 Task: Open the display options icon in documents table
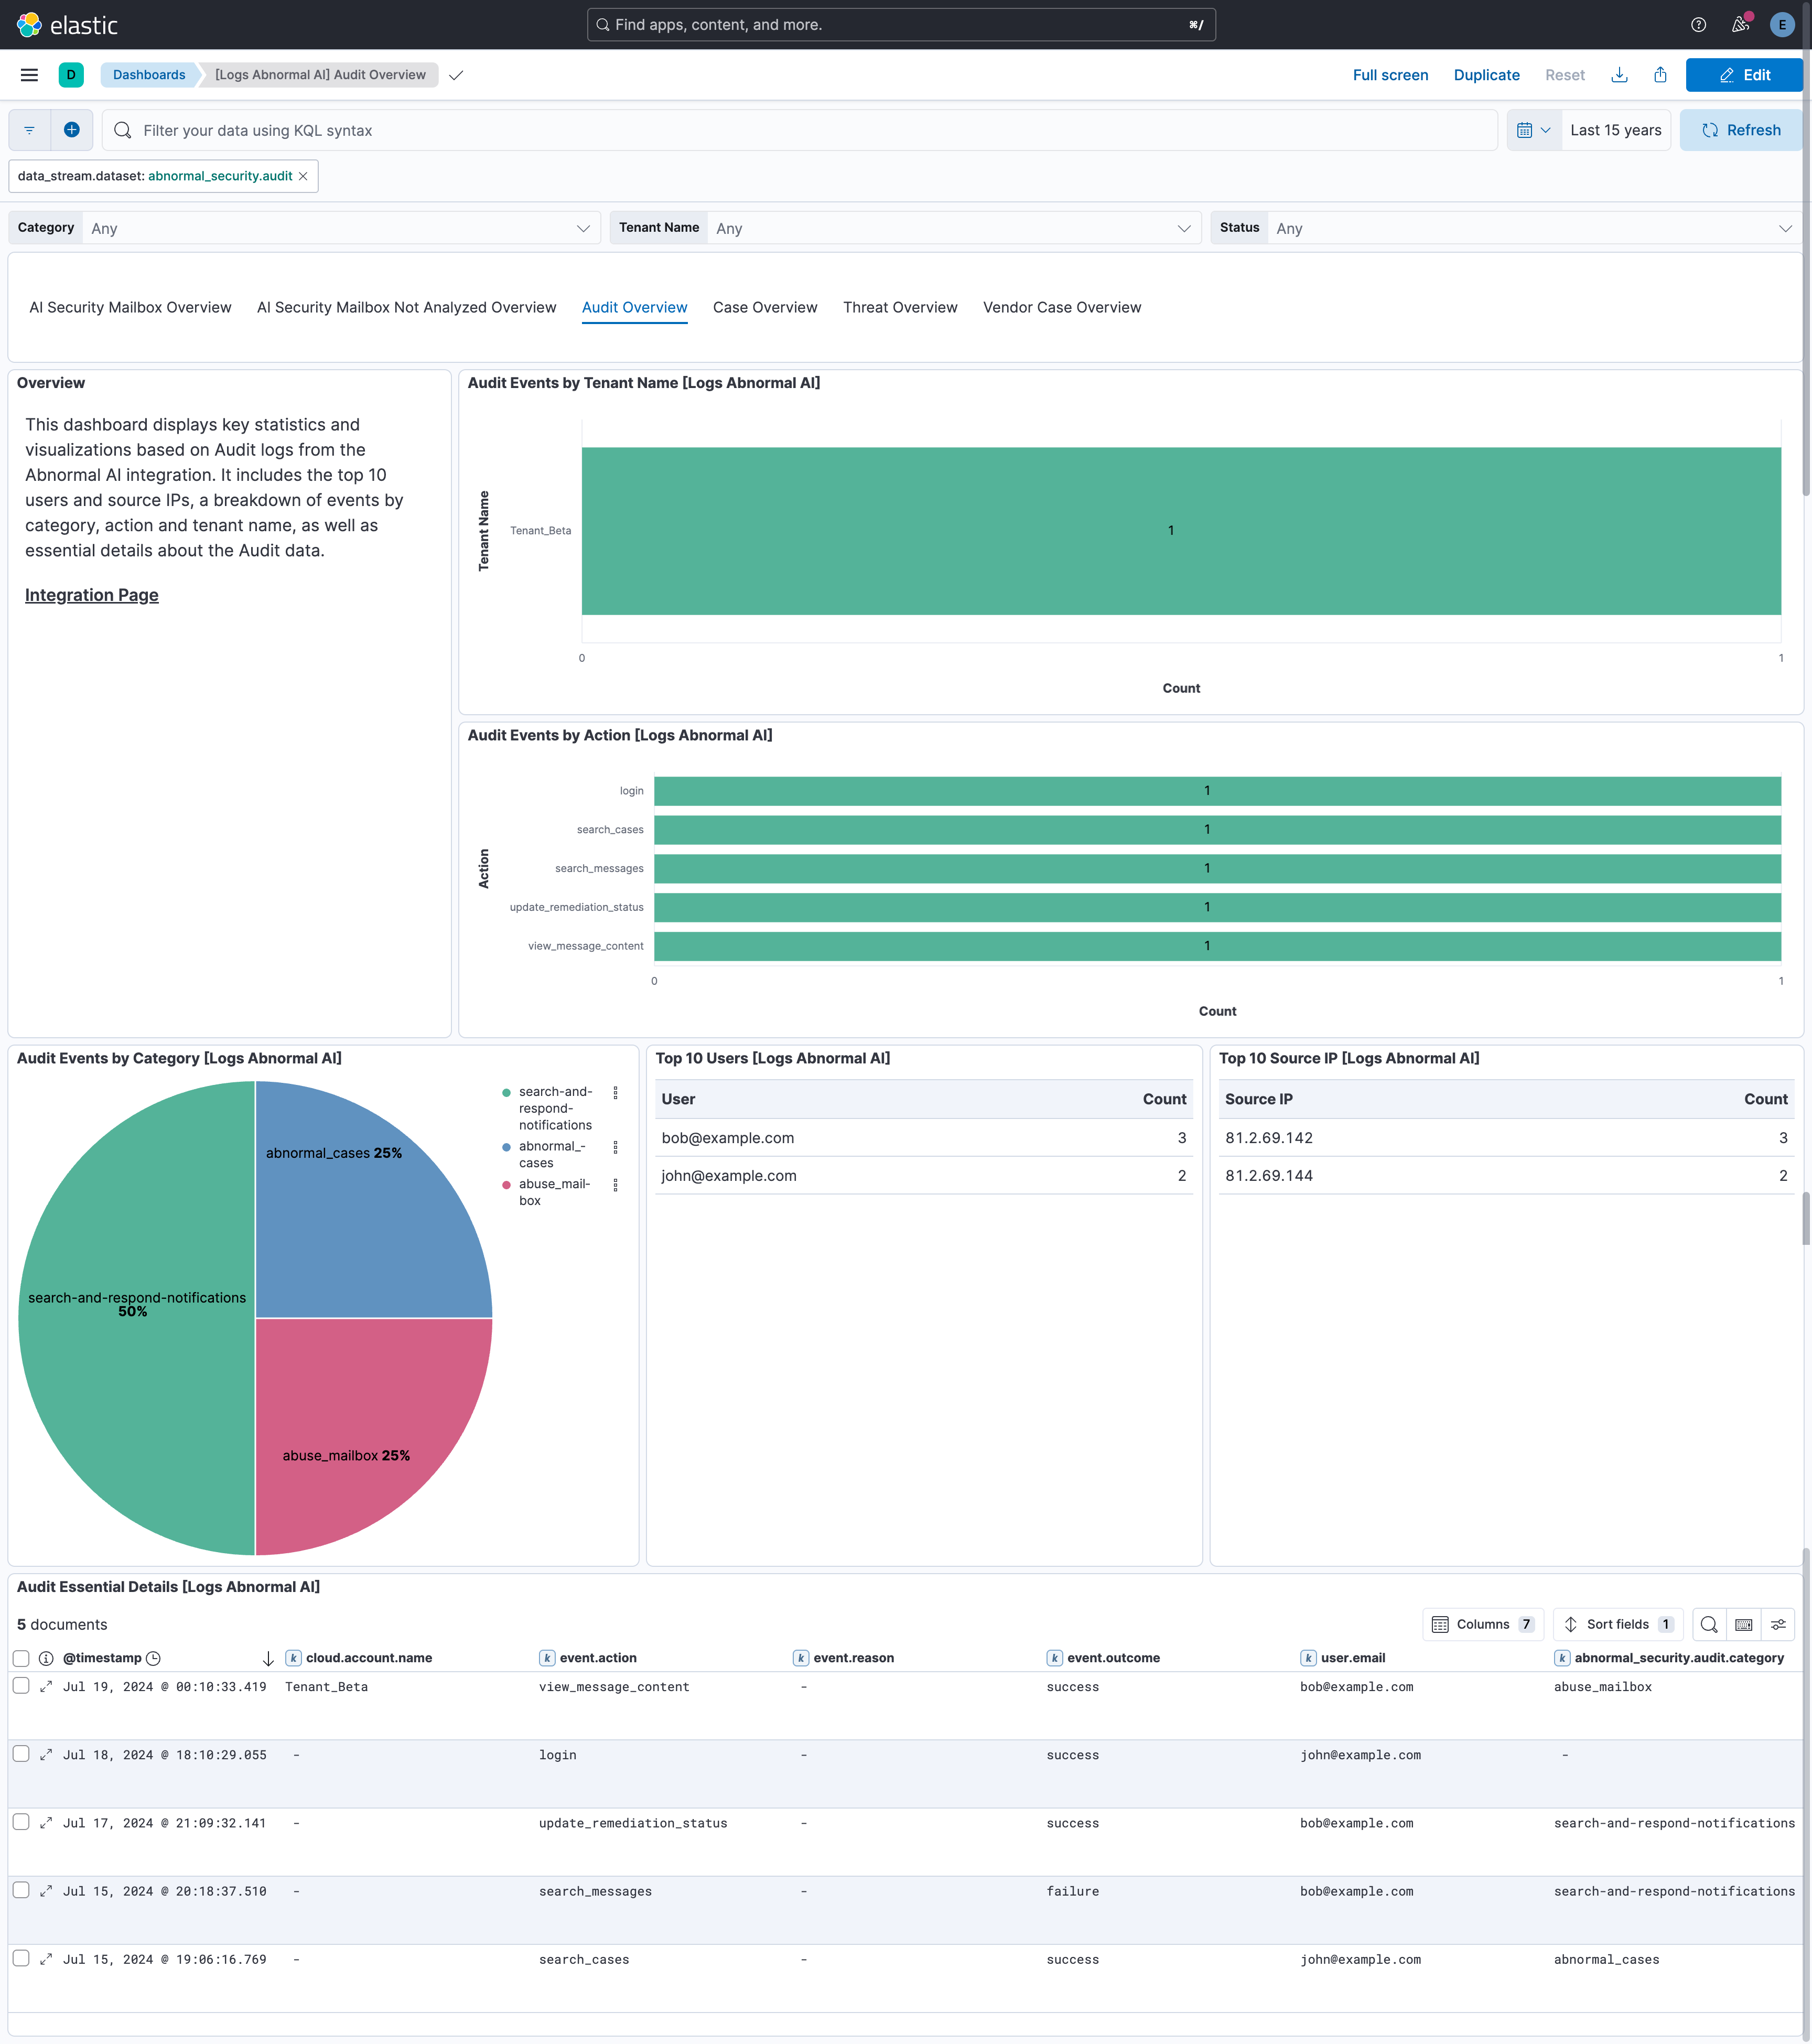pyautogui.click(x=1779, y=1624)
